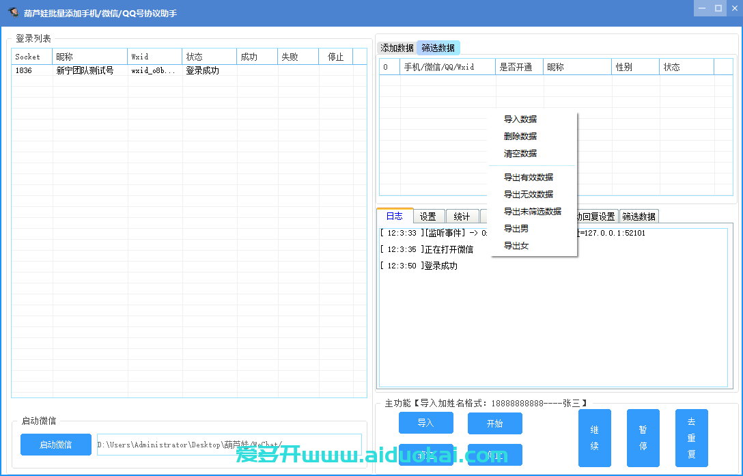Click the 继续 button
The image size is (743, 476).
(595, 438)
